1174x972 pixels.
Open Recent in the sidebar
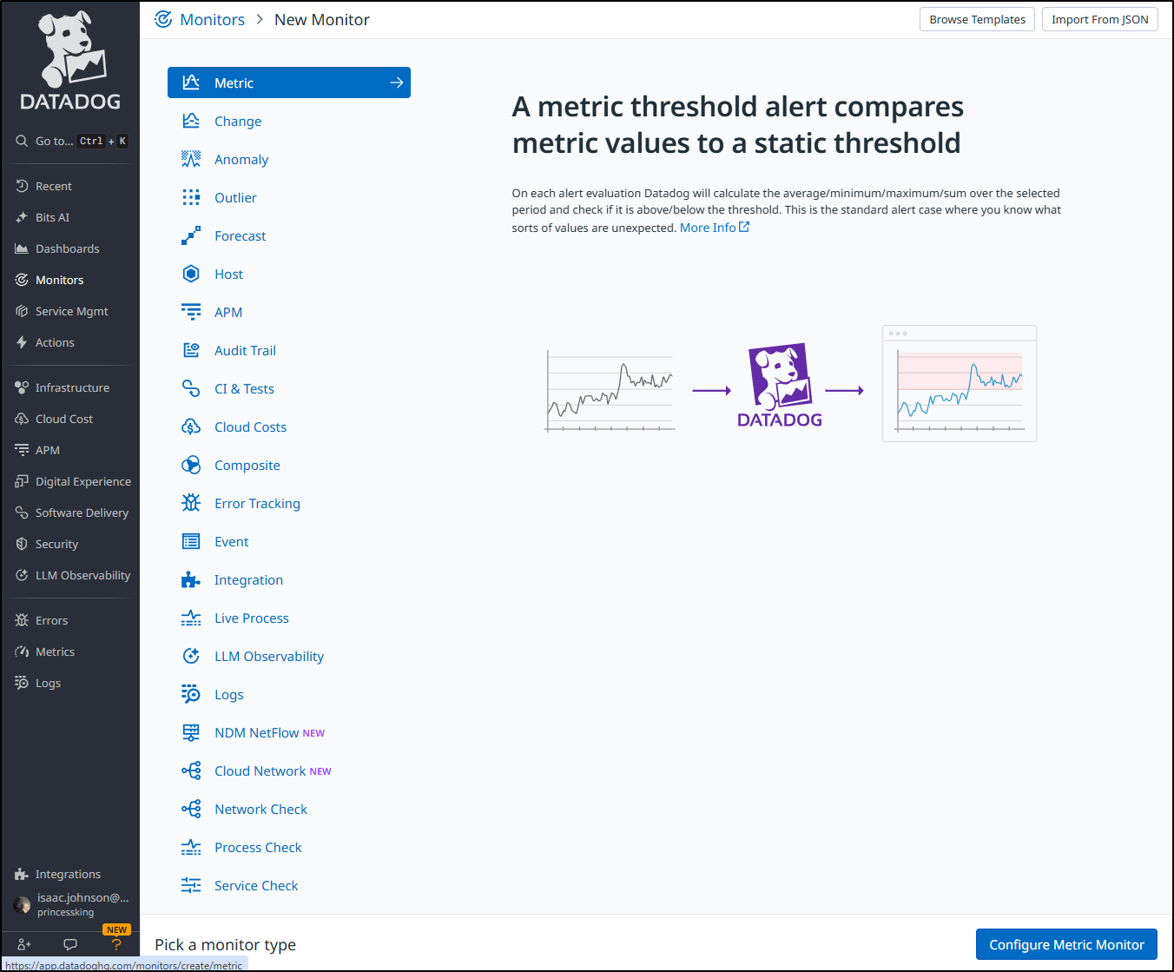click(71, 186)
